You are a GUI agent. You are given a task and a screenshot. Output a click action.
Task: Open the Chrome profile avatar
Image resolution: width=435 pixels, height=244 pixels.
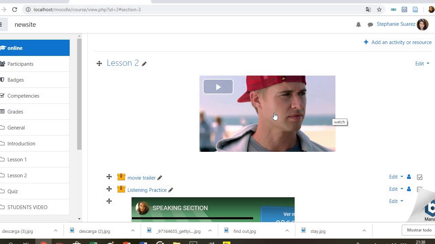click(431, 9)
